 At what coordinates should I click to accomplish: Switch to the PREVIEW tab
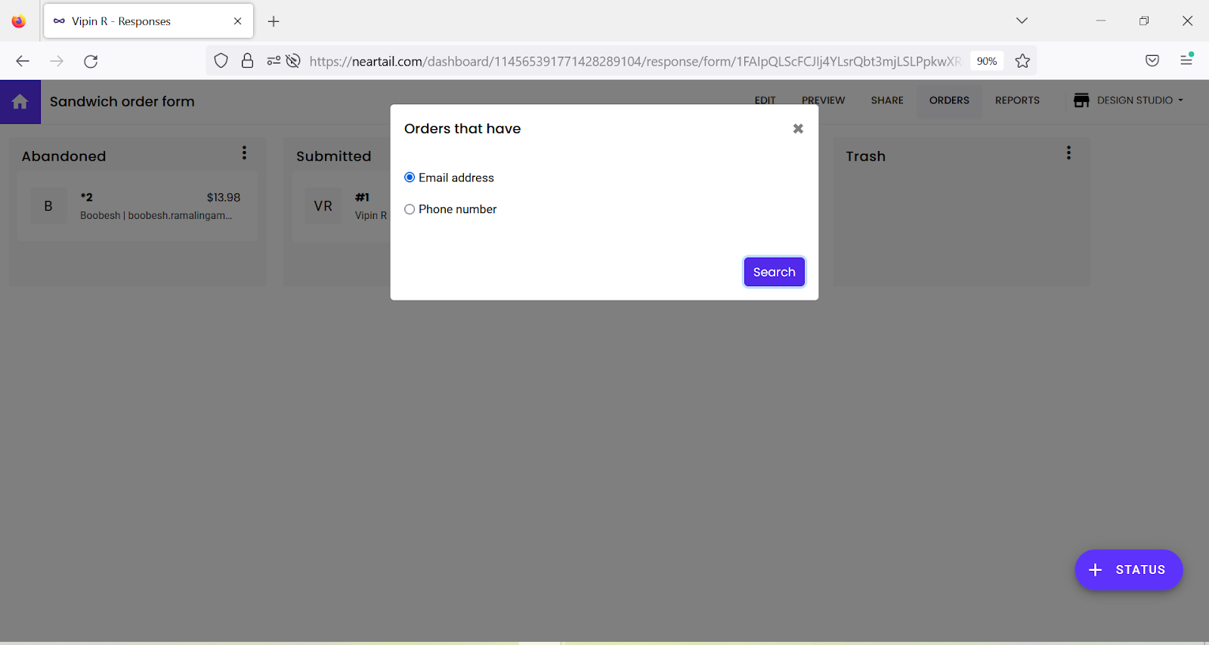(x=824, y=100)
